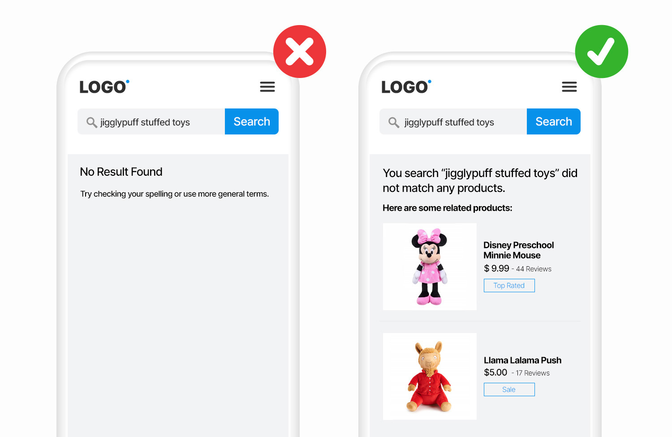672x437 pixels.
Task: Open the hamburger menu on the right phone
Action: pyautogui.click(x=569, y=87)
